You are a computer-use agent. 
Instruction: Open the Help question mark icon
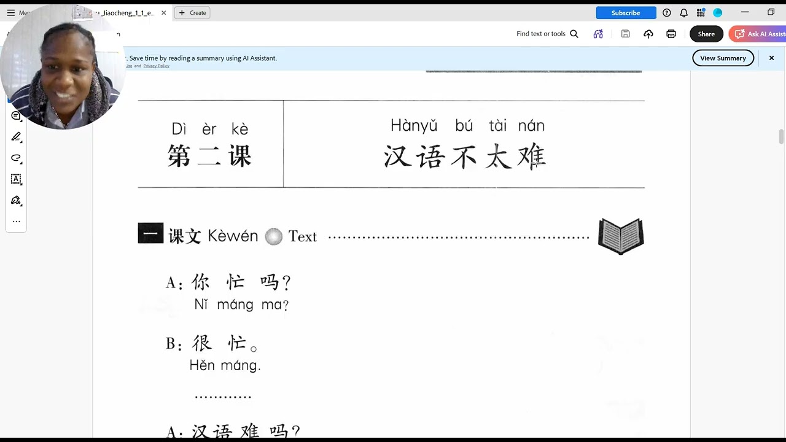pyautogui.click(x=667, y=12)
